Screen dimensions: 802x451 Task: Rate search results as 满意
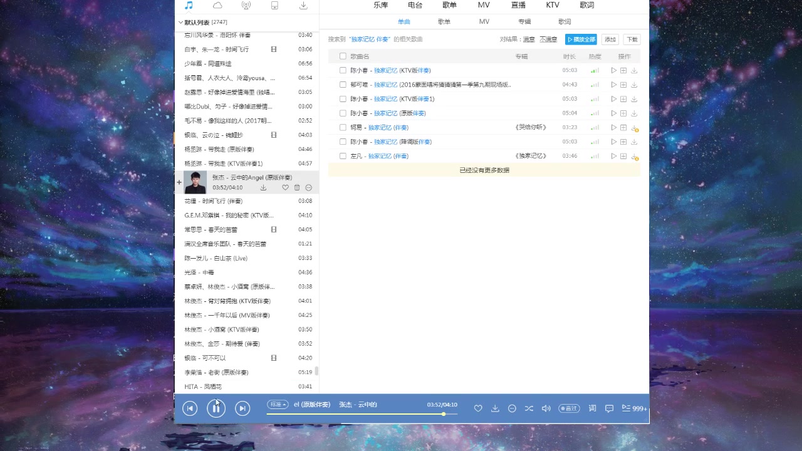[529, 39]
